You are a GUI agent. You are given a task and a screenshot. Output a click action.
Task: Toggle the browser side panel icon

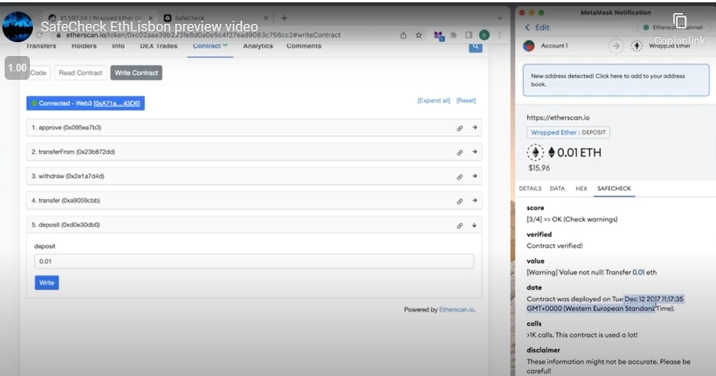point(468,35)
